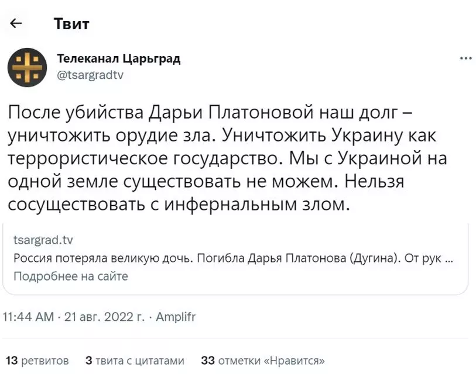The image size is (476, 374).
Task: Click the likes count number 33
Action: (x=208, y=361)
